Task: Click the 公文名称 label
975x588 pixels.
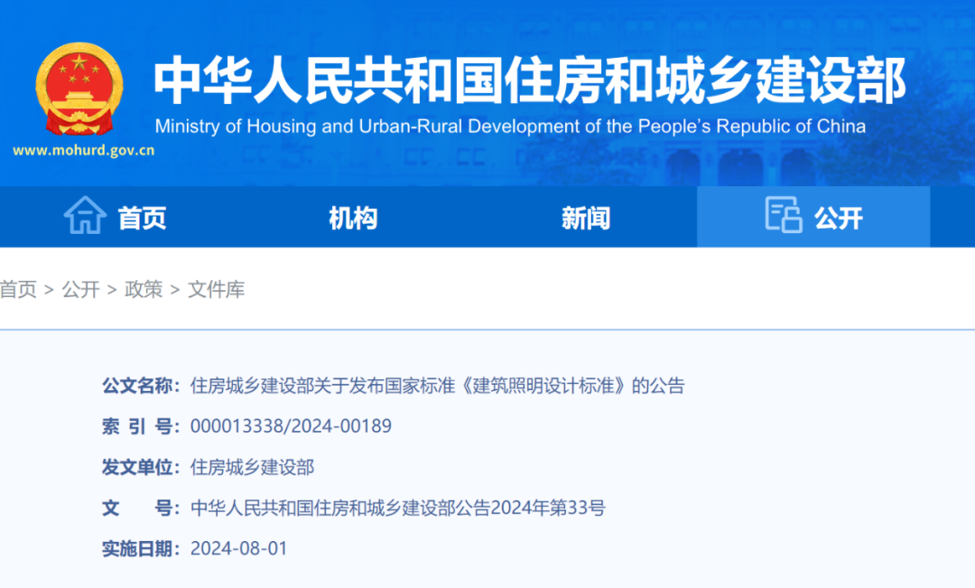Action: (x=141, y=386)
